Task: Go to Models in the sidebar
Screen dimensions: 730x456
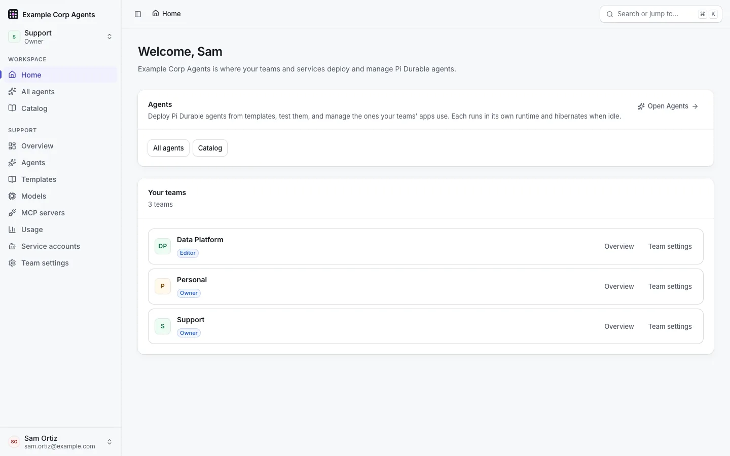Action: (x=61, y=196)
